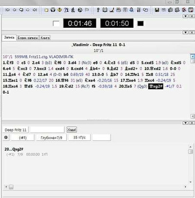Click the white side indicator square
Screen dimensions: 195x198
pyautogui.click(x=56, y=23)
